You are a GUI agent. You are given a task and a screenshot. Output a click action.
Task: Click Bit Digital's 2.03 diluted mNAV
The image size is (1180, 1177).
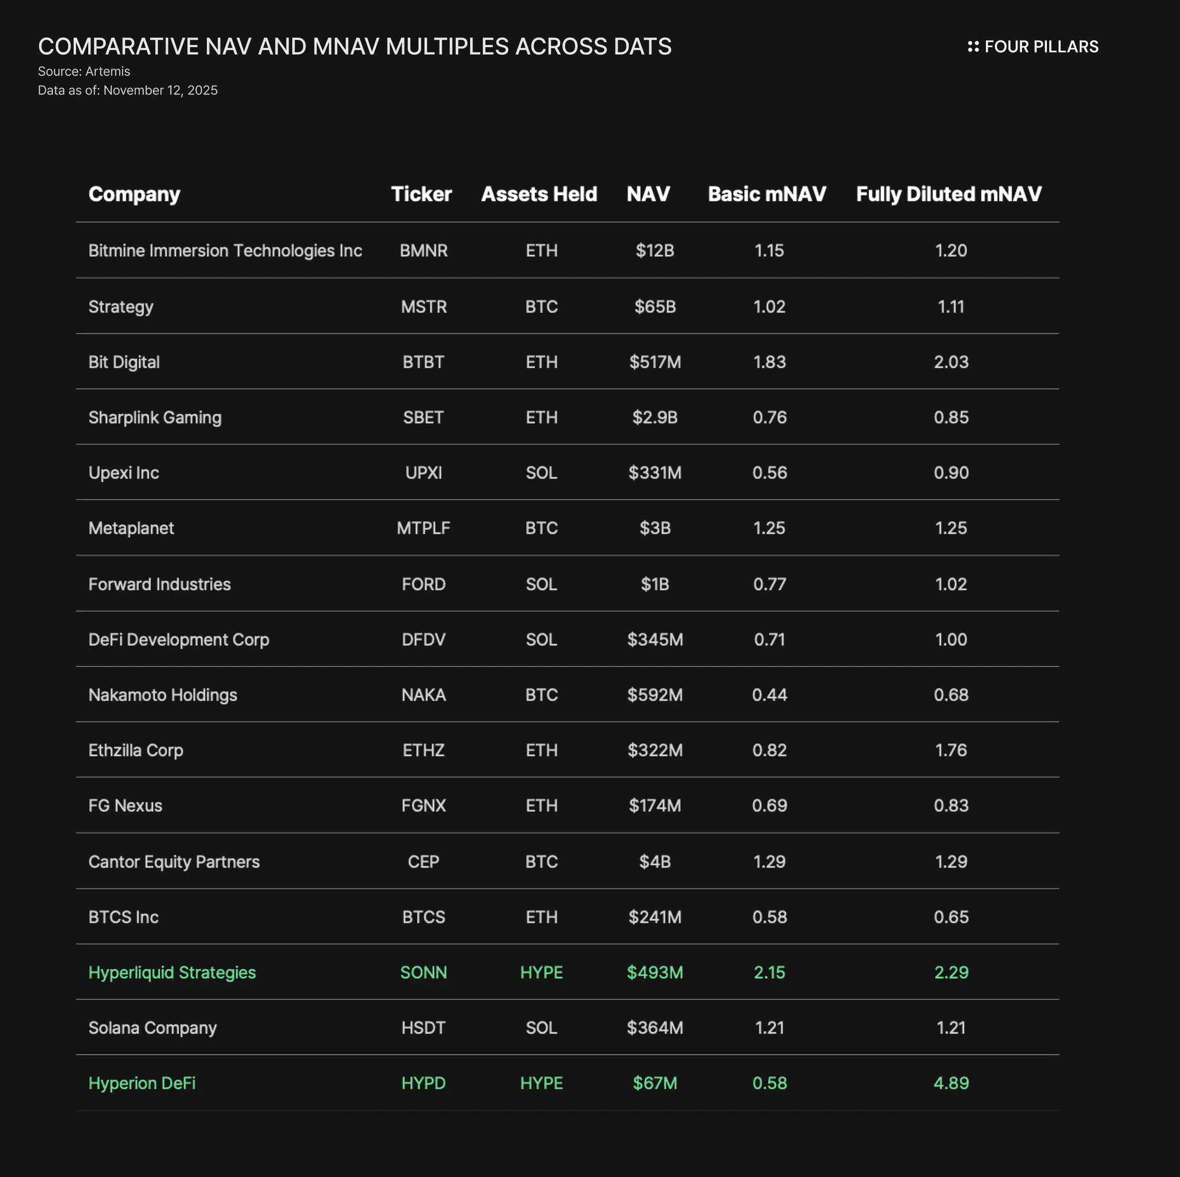(950, 362)
